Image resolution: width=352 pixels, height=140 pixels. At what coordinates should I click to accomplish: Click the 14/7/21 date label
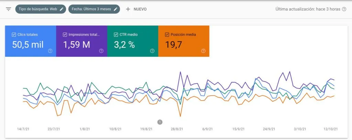click(x=23, y=129)
